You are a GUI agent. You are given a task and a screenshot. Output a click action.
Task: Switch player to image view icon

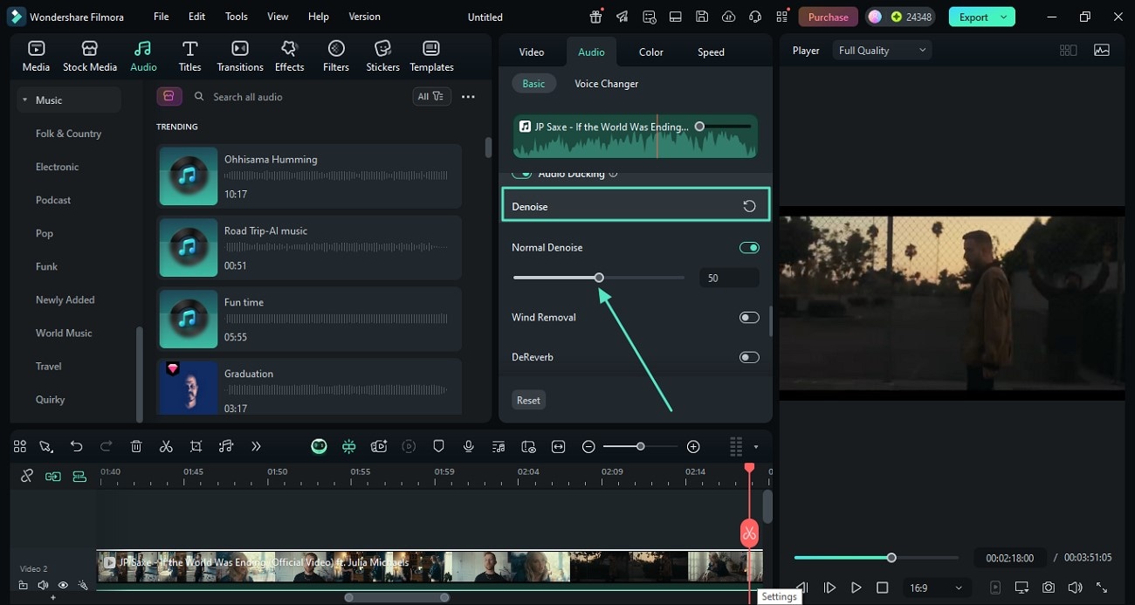1102,50
